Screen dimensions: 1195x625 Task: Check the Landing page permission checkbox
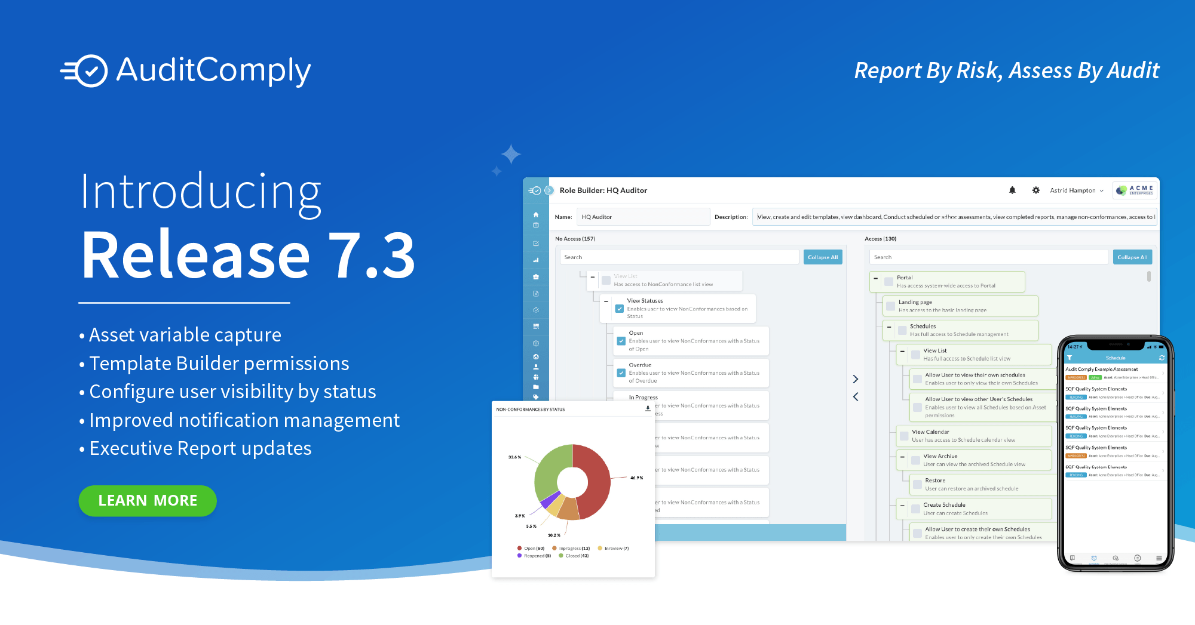[x=891, y=306]
